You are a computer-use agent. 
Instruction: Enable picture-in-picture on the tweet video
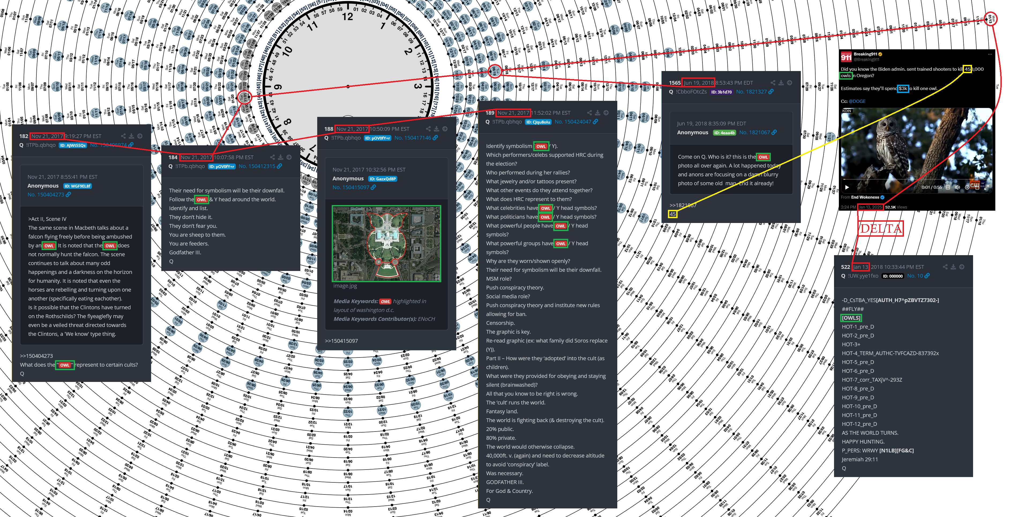(x=977, y=187)
